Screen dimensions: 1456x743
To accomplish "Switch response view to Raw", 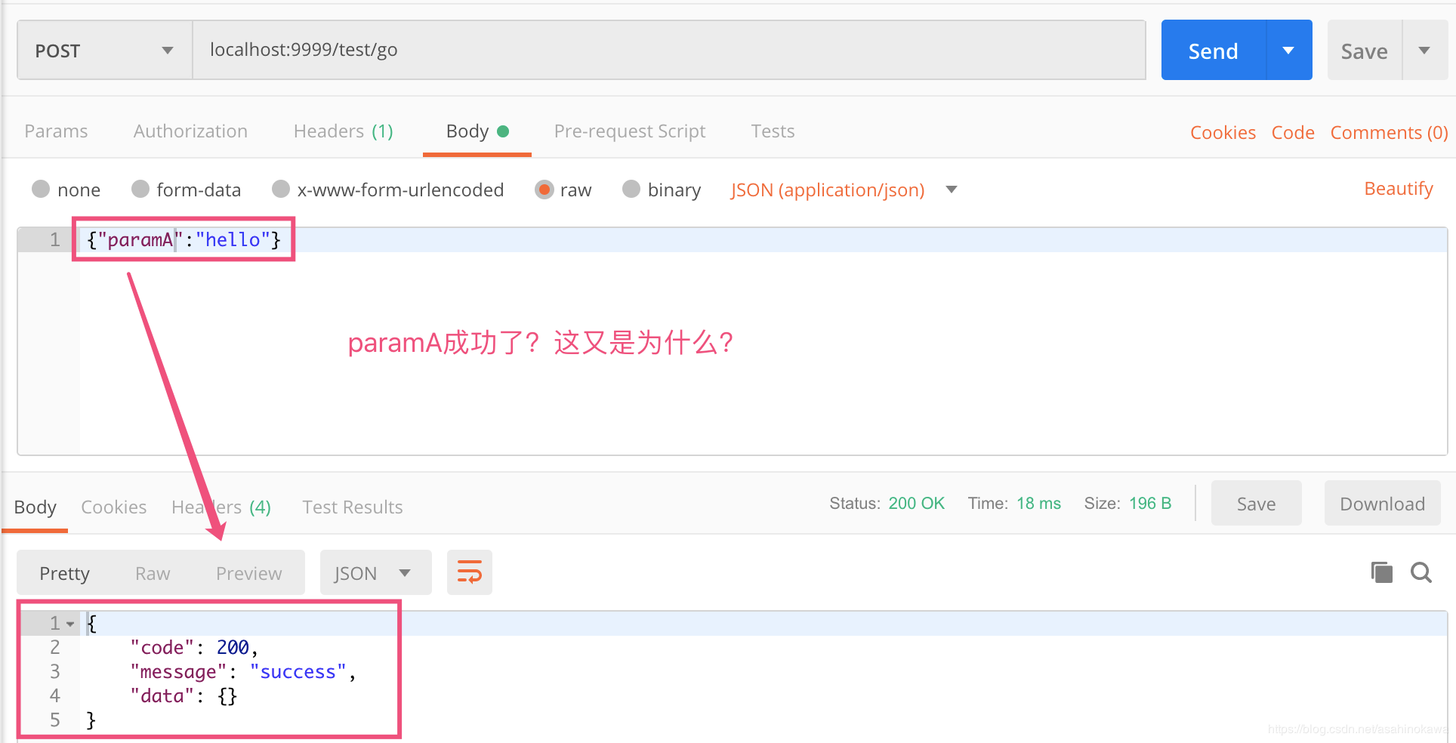I will [x=153, y=573].
